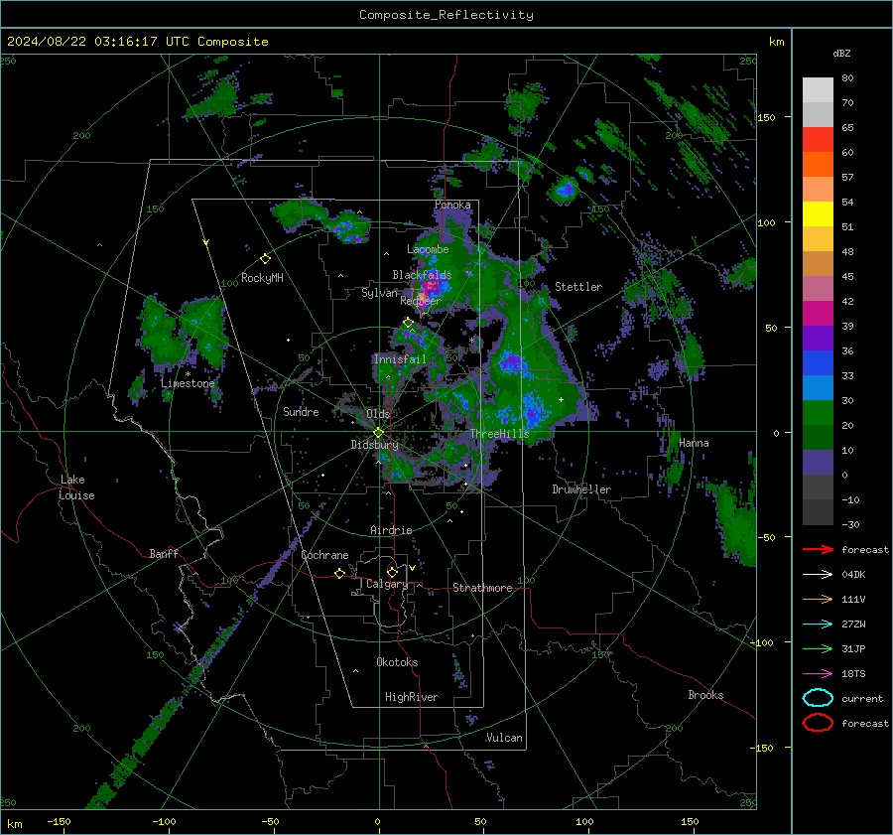
Task: Click the 80 dBZ light gray swatch
Action: click(818, 89)
